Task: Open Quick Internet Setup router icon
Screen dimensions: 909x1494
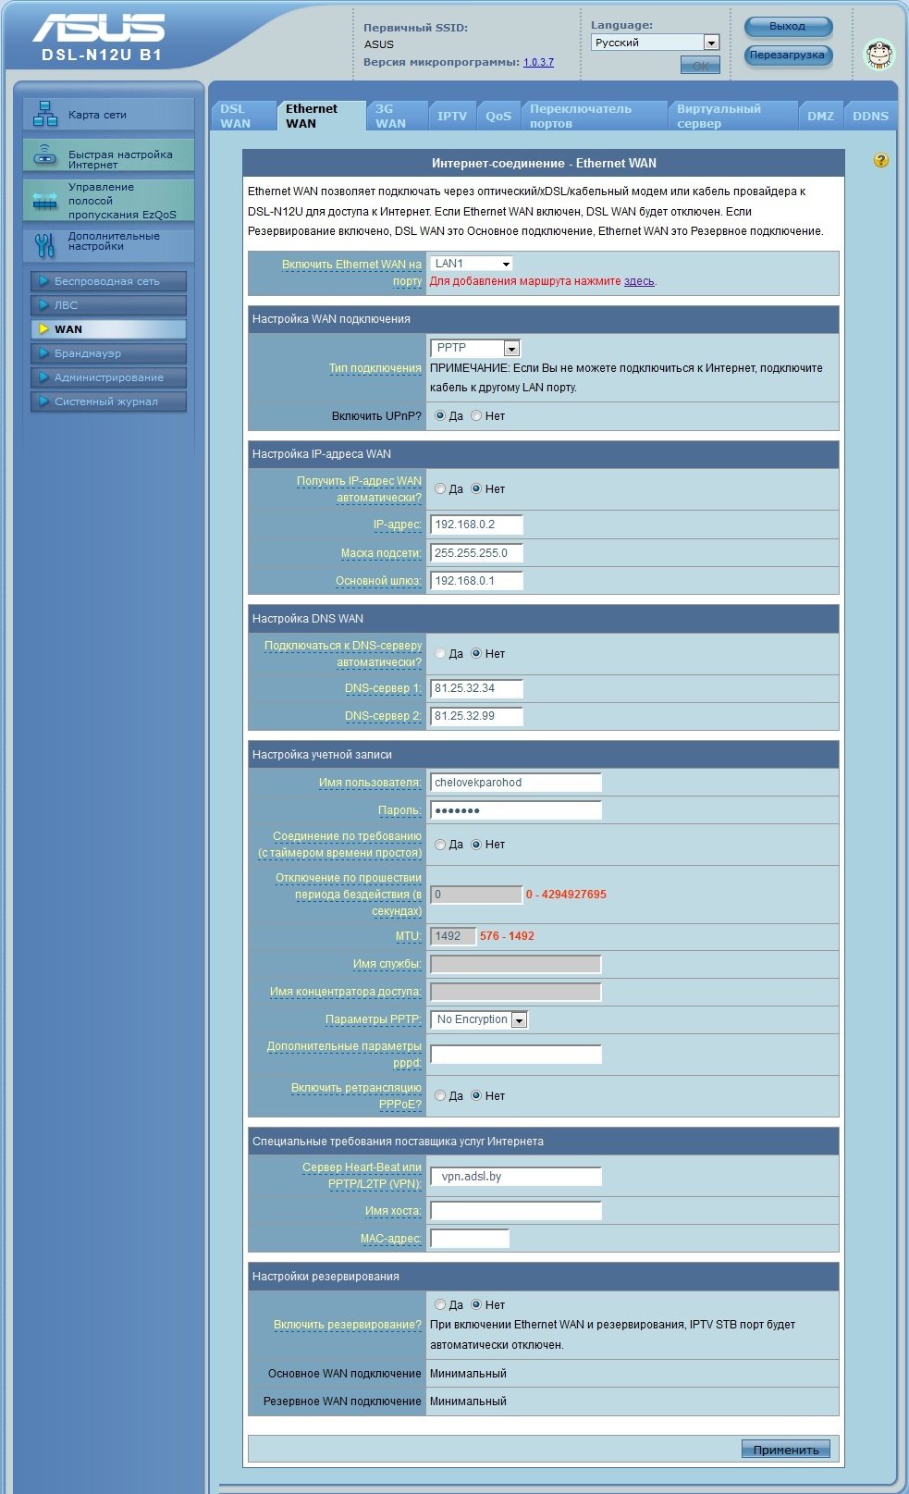Action: (x=45, y=156)
